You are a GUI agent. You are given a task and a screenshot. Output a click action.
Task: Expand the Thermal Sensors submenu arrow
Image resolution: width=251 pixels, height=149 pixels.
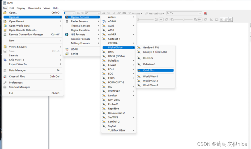[x=99, y=25]
